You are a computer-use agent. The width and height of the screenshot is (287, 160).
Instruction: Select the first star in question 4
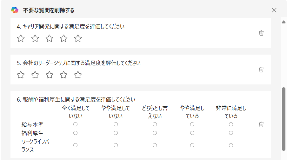[x=21, y=38]
